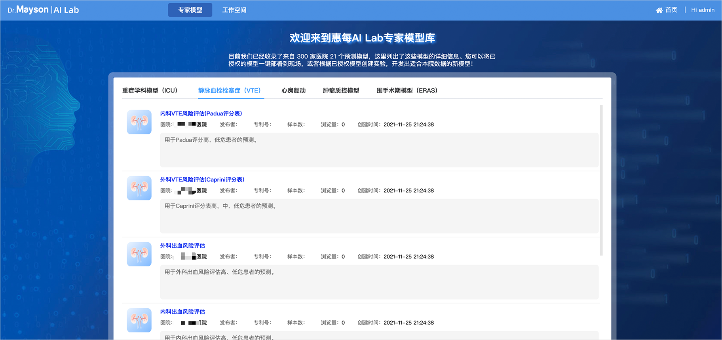Open 内科出血风险评估 model link
722x340 pixels.
coord(182,312)
